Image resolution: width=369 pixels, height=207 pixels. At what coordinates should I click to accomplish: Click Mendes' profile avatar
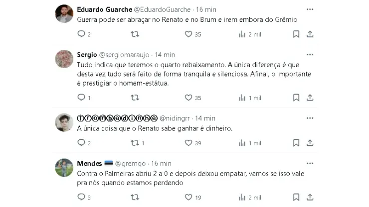point(64,168)
